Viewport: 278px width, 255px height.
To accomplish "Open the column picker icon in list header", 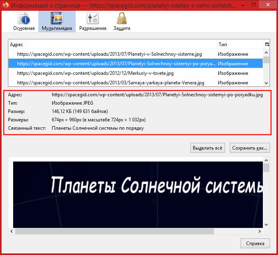I will (267, 44).
